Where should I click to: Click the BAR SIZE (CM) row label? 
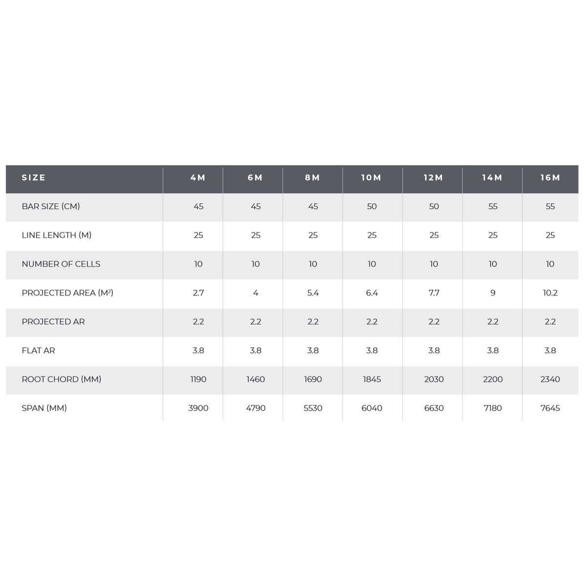51,207
